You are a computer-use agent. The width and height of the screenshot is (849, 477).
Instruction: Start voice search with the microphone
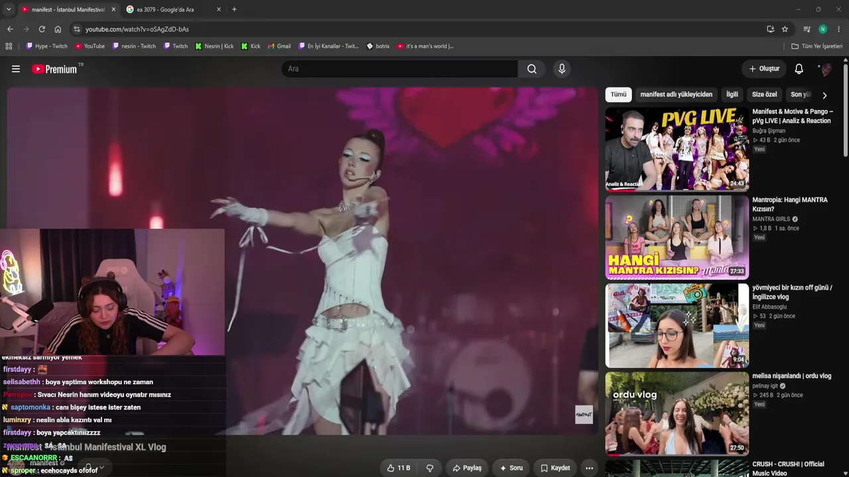click(562, 69)
